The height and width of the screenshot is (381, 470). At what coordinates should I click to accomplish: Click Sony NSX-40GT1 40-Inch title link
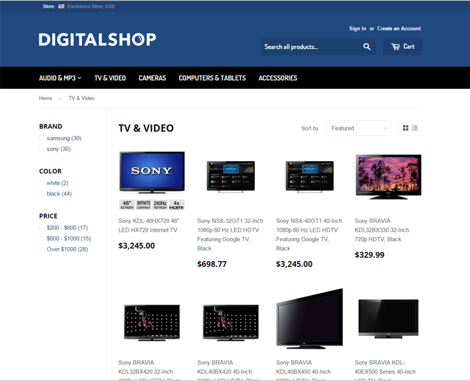[309, 235]
